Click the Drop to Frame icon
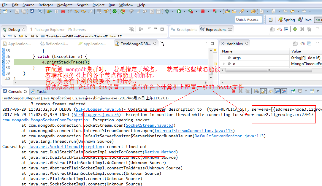This screenshot has height=186, width=322. point(99,12)
